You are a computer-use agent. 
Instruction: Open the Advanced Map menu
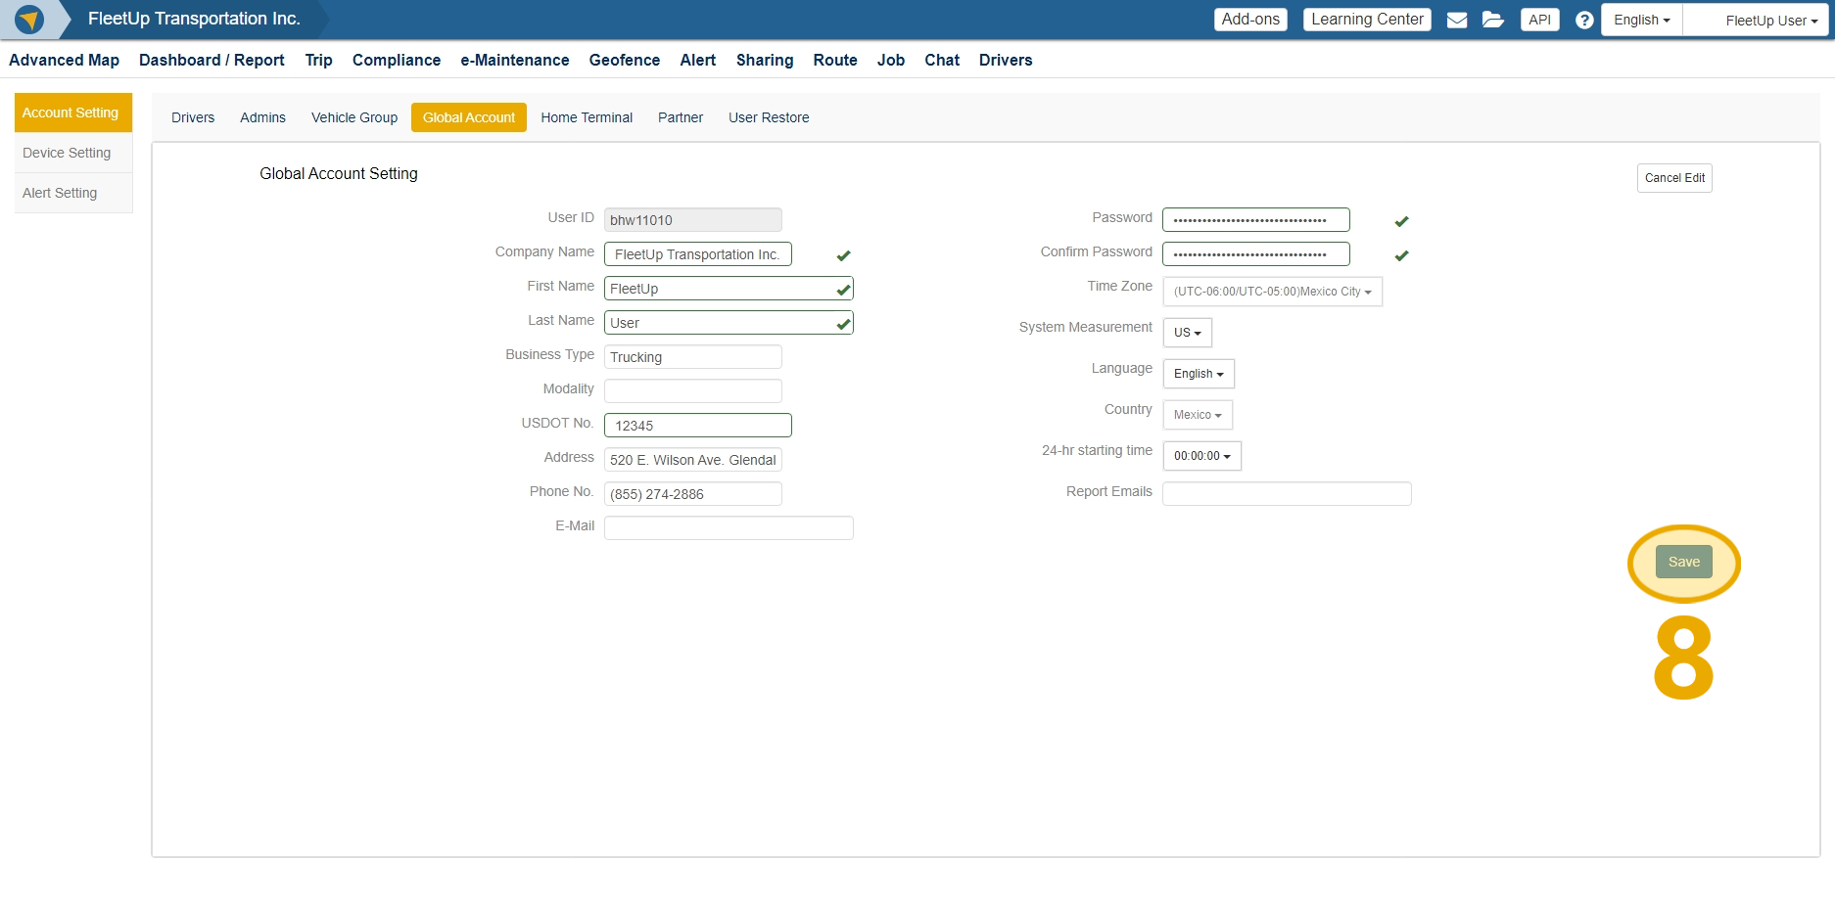(65, 60)
